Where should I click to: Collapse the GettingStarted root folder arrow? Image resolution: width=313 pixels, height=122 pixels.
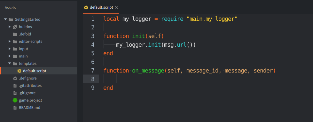point(5,19)
